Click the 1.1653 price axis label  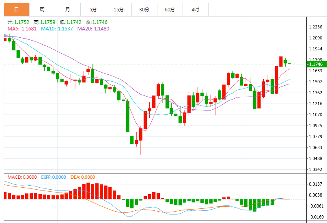point(316,71)
